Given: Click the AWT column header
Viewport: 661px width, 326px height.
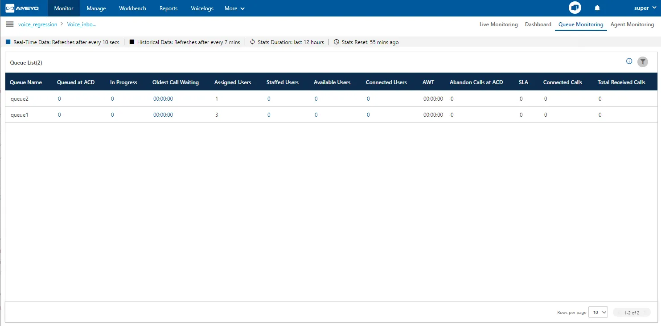Looking at the screenshot, I should [428, 82].
